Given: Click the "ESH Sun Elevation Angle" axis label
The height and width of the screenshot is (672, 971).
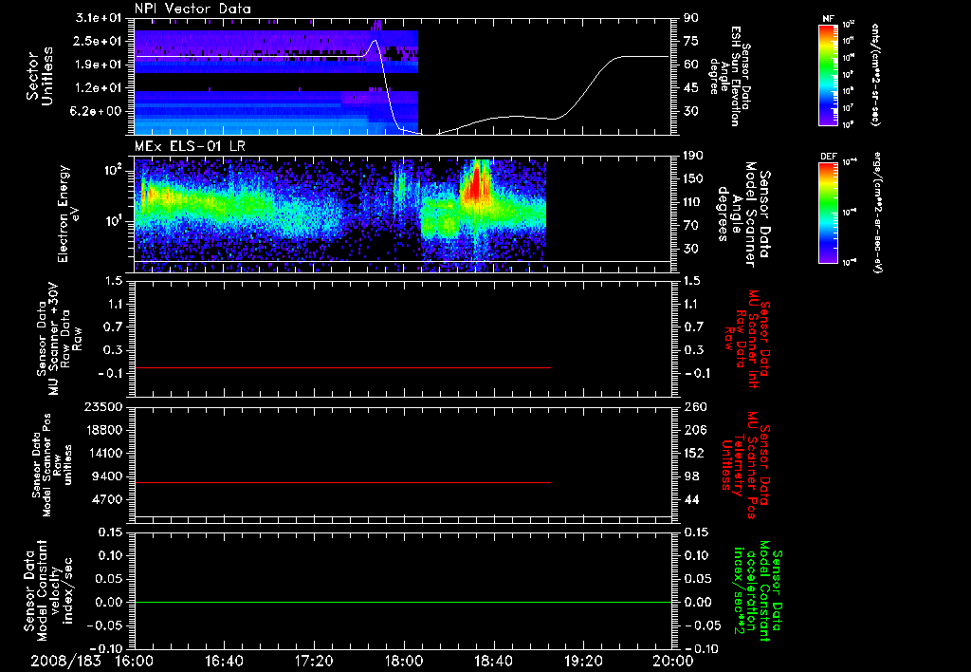Looking at the screenshot, I should [729, 76].
